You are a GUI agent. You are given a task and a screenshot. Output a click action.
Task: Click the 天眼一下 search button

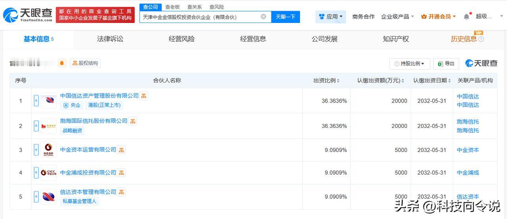coord(286,17)
